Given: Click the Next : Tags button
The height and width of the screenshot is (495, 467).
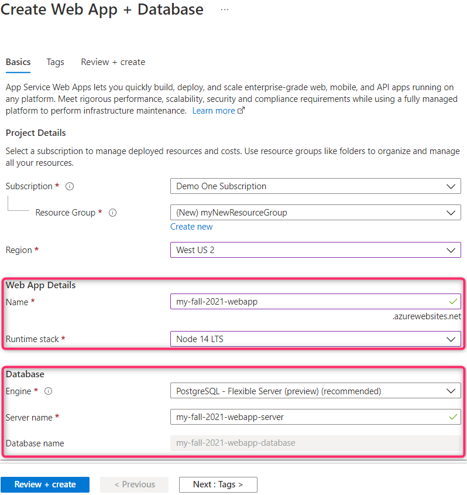Looking at the screenshot, I should (x=218, y=484).
